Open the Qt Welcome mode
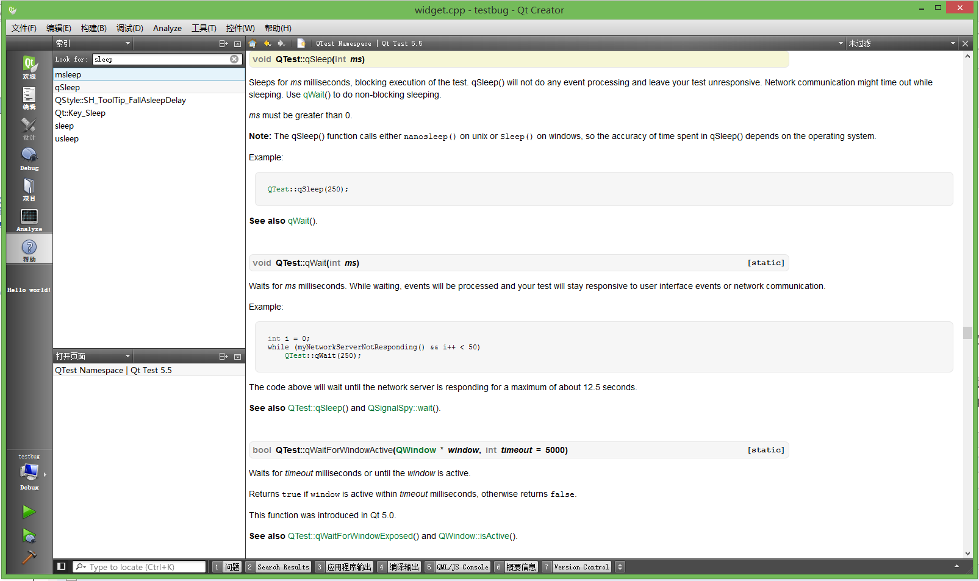Screen dimensions: 979x581 29,66
